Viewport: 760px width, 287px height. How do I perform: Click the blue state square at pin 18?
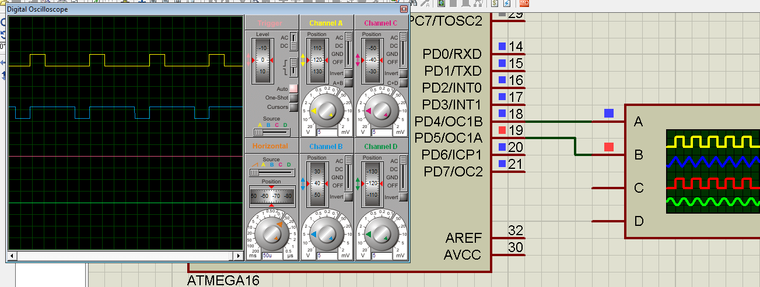502,113
